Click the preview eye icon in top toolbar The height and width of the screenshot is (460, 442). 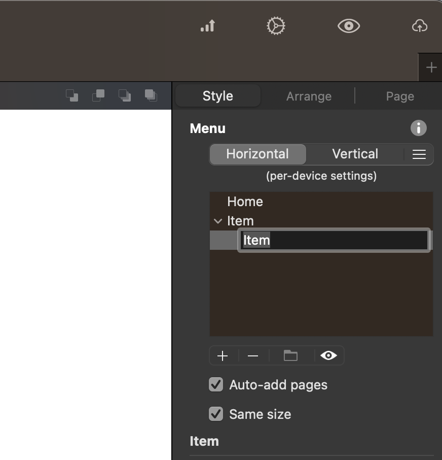349,26
